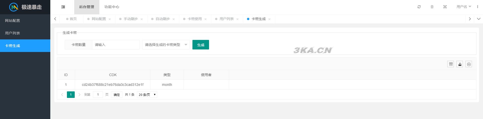This screenshot has height=119, width=483.
Task: Open the 20 条/页 page size selector
Action: 147,95
